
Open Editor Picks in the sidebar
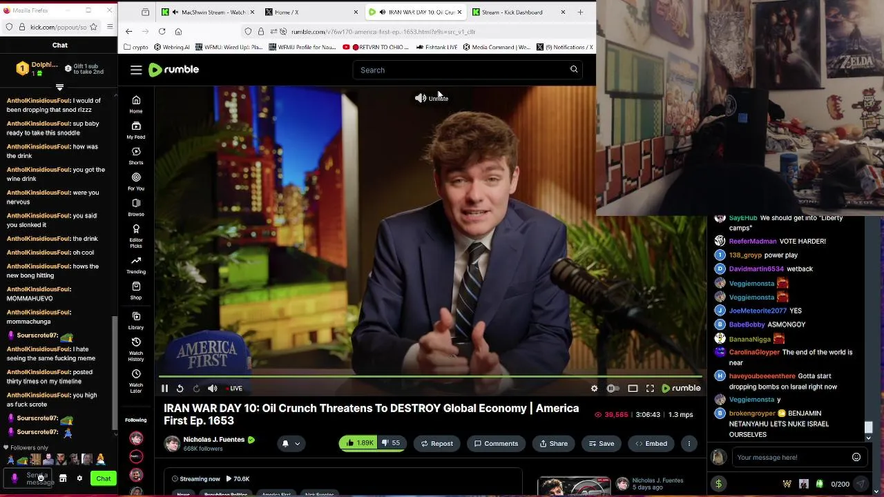(x=136, y=236)
